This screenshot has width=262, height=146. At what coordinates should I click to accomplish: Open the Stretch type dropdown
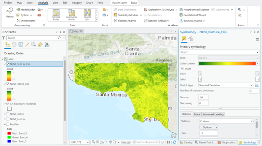(x=226, y=85)
